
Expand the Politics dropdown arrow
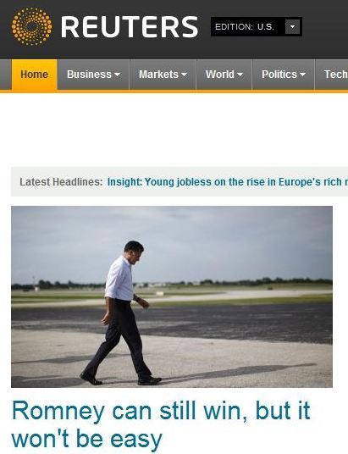click(303, 75)
